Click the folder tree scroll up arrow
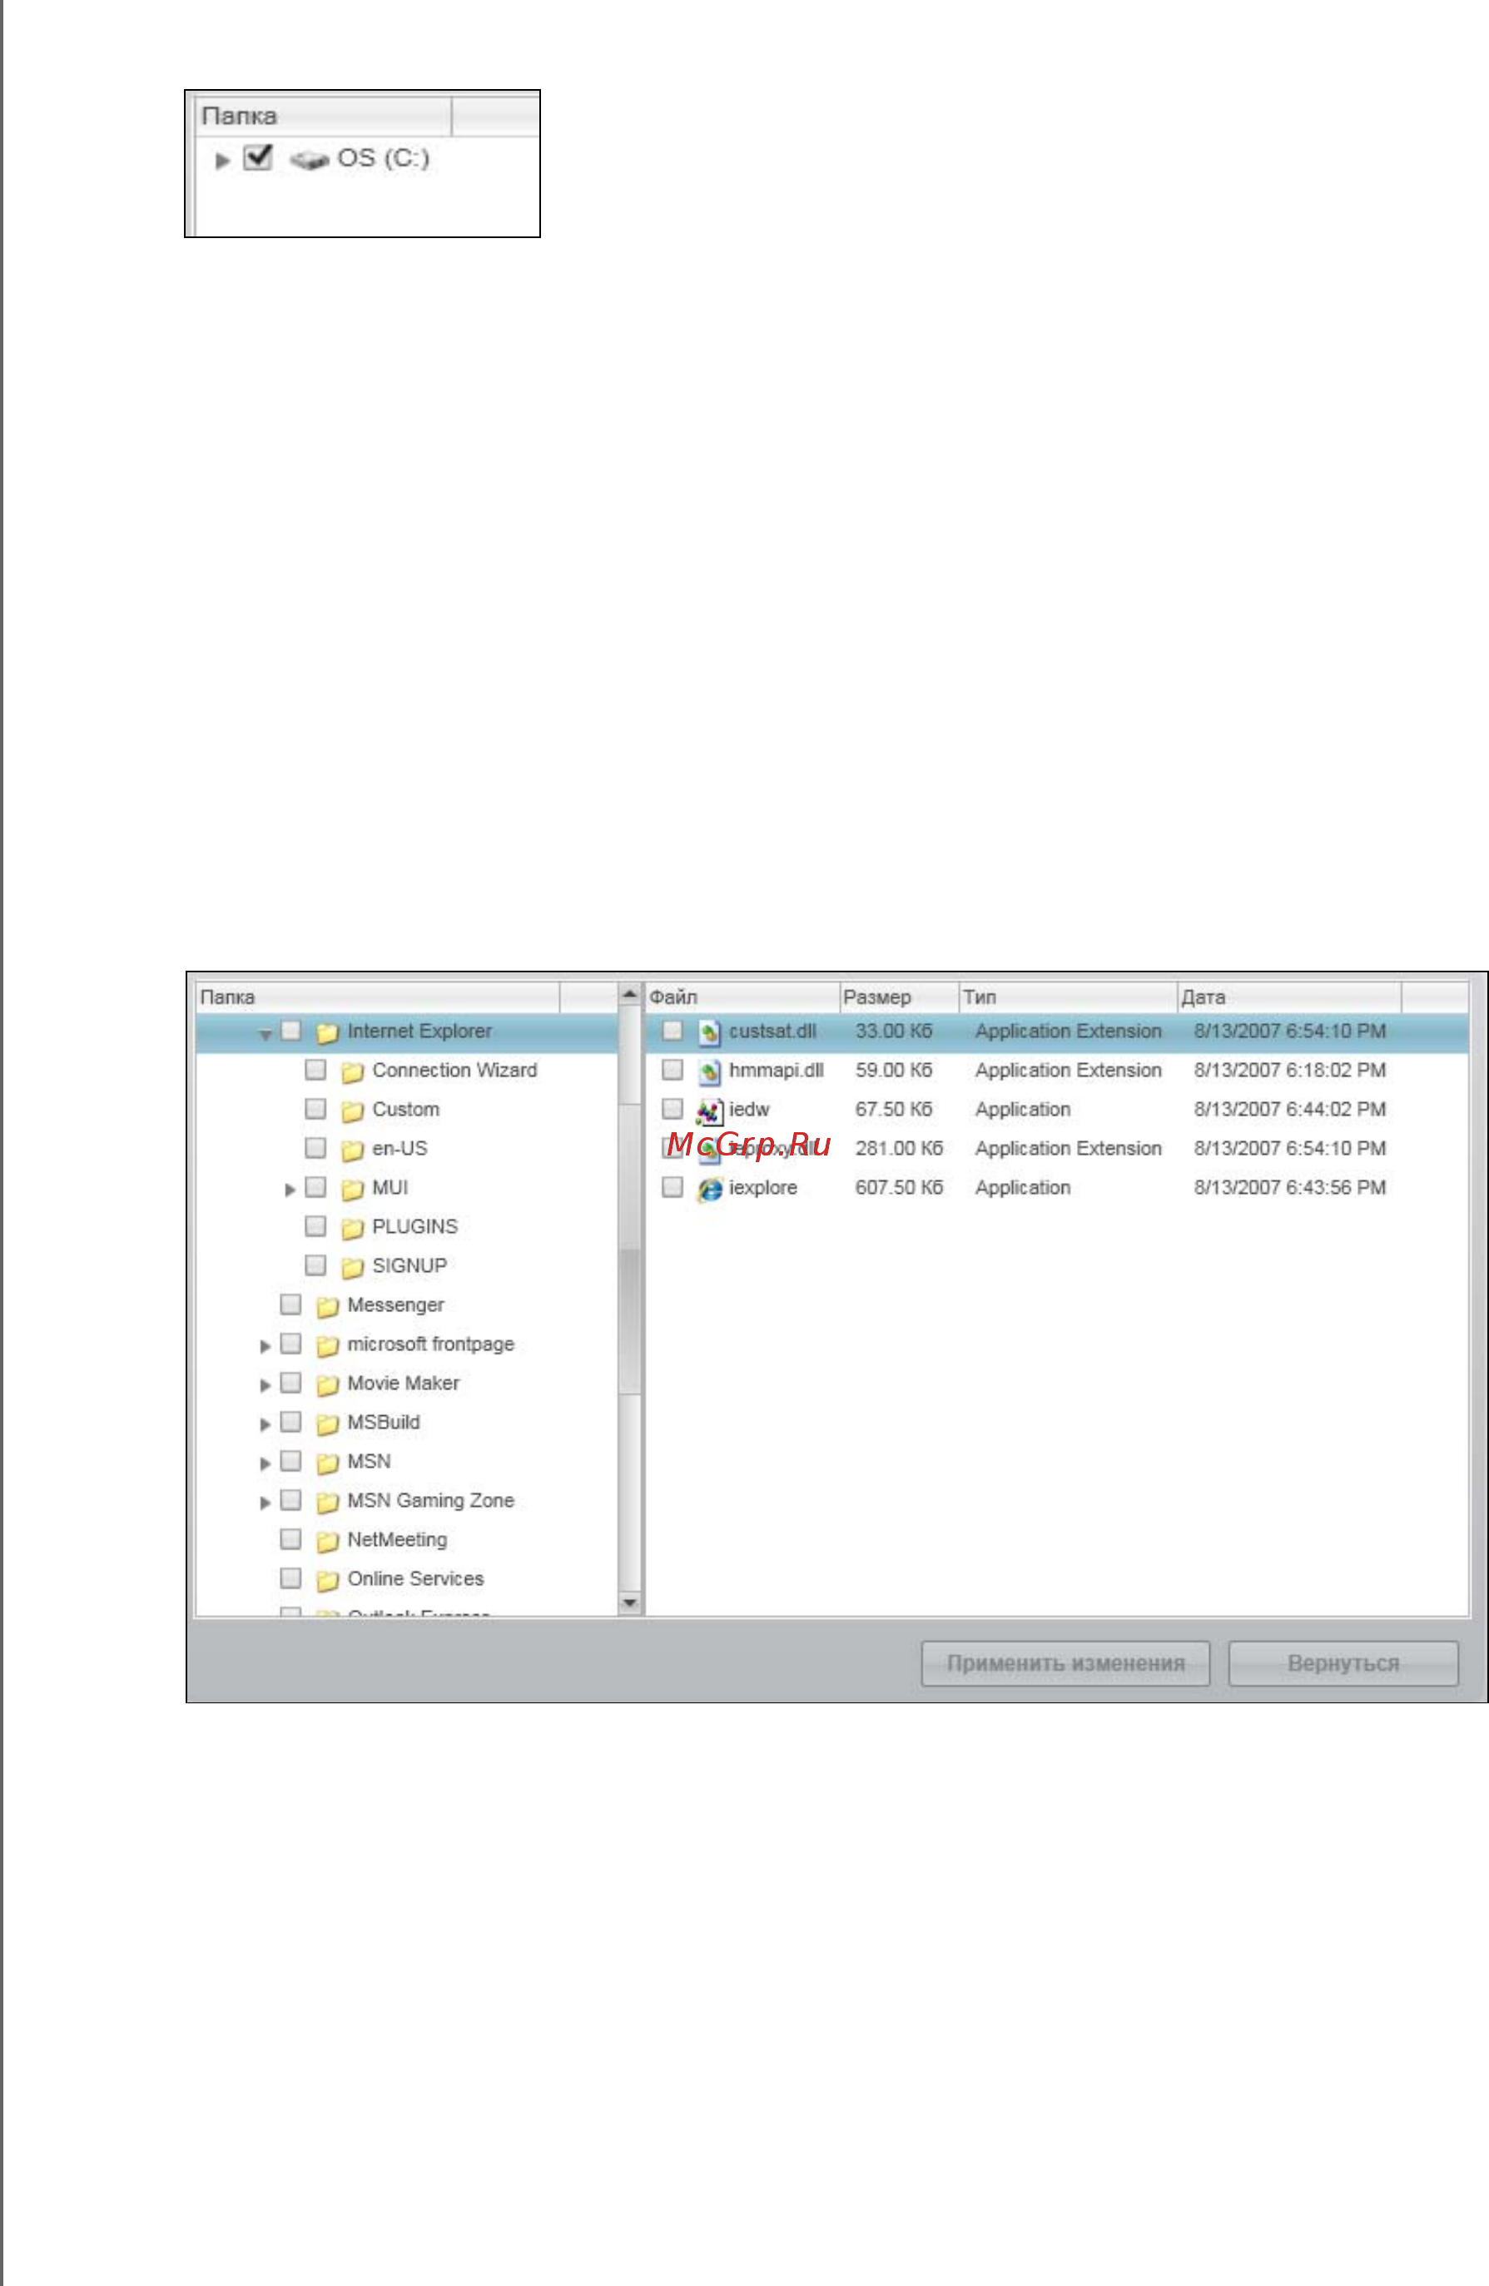This screenshot has height=2286, width=1489. coord(630,994)
